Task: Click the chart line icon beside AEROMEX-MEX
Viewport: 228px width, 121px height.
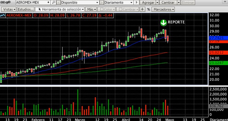Action: coord(3,15)
